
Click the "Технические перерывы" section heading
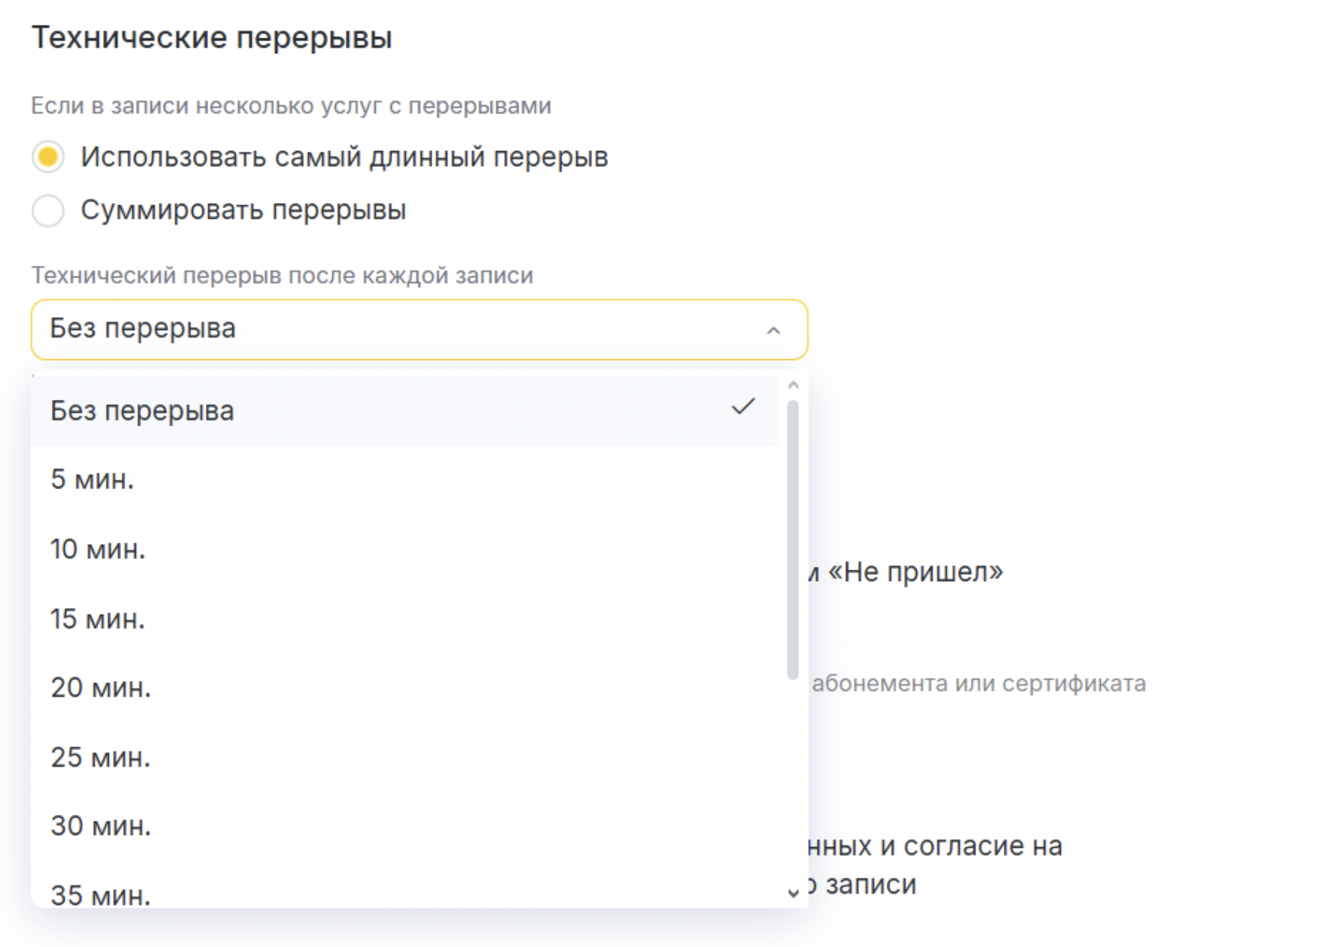pos(212,38)
